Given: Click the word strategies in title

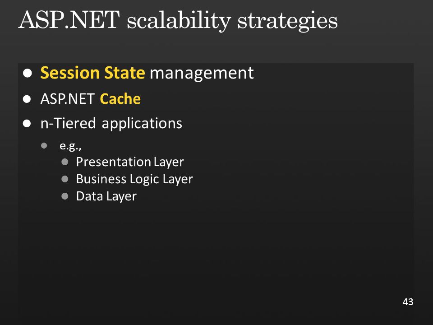Looking at the screenshot, I should click(287, 22).
